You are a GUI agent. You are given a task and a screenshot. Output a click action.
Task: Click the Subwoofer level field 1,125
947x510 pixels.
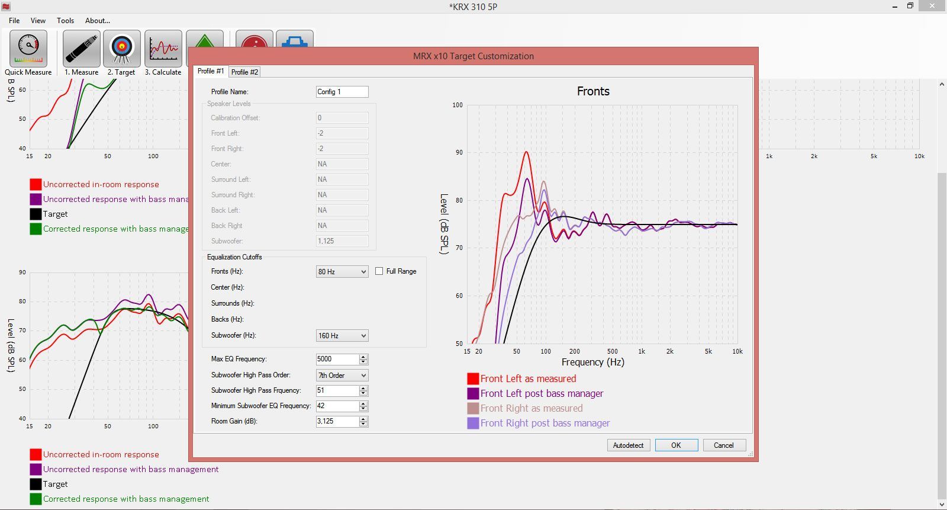342,241
